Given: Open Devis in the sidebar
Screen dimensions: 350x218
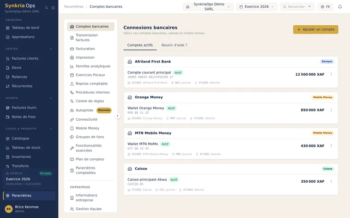Looking at the screenshot, I should pyautogui.click(x=29, y=67).
